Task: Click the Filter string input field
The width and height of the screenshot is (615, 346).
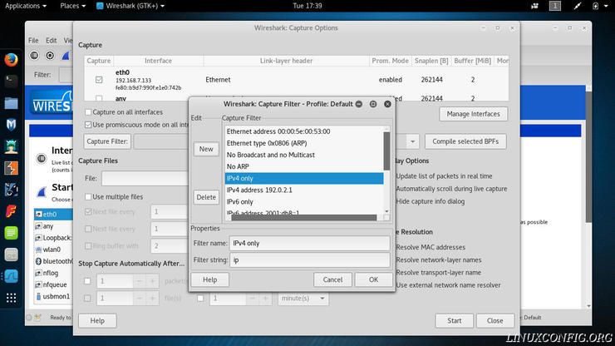Action: point(309,260)
